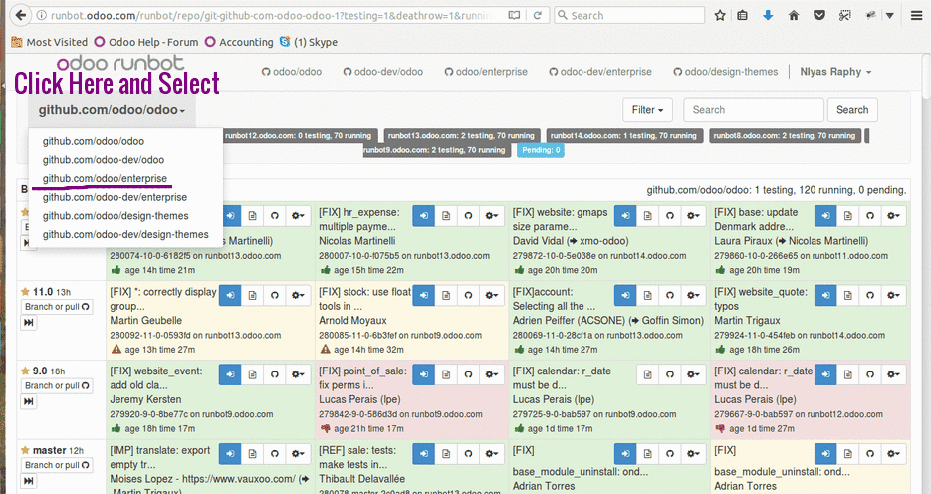Open the hr_expense build via its blue sign-in icon
The width and height of the screenshot is (931, 494).
click(424, 216)
